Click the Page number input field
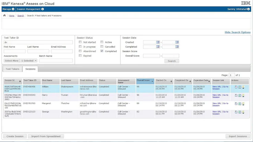The height and width of the screenshot is (142, 253). click(232, 75)
